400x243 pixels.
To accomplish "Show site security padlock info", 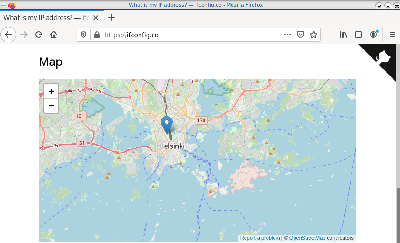I will 97,35.
